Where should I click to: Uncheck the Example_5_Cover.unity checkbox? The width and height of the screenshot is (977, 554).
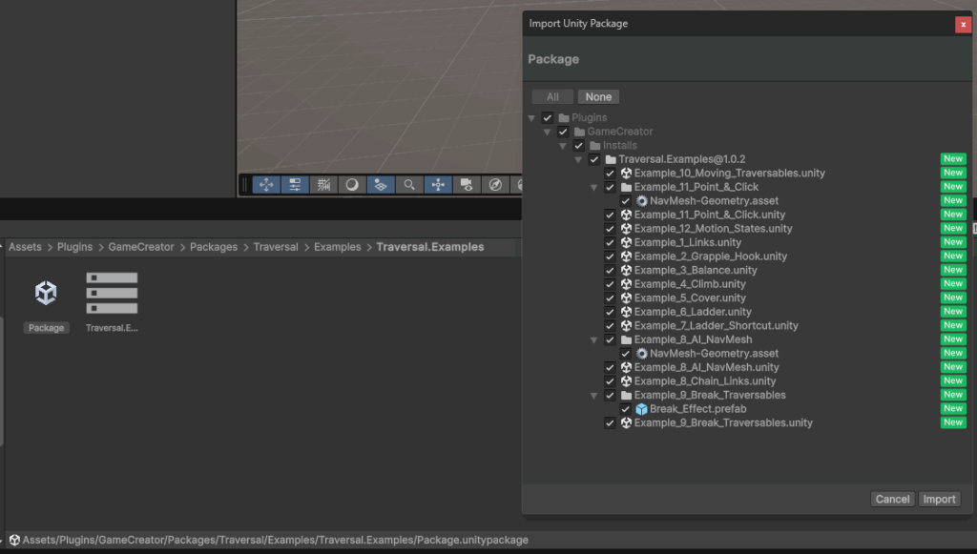(610, 298)
